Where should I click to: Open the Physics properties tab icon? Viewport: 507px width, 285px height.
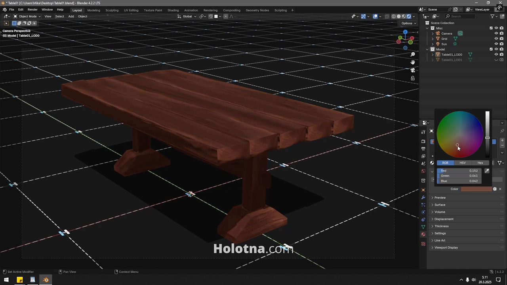[423, 212]
